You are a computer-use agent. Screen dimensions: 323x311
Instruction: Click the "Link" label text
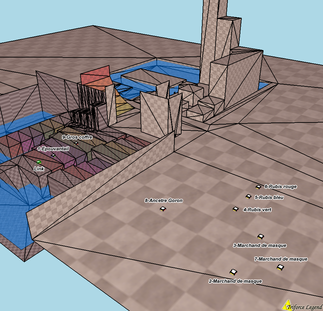click(x=39, y=169)
